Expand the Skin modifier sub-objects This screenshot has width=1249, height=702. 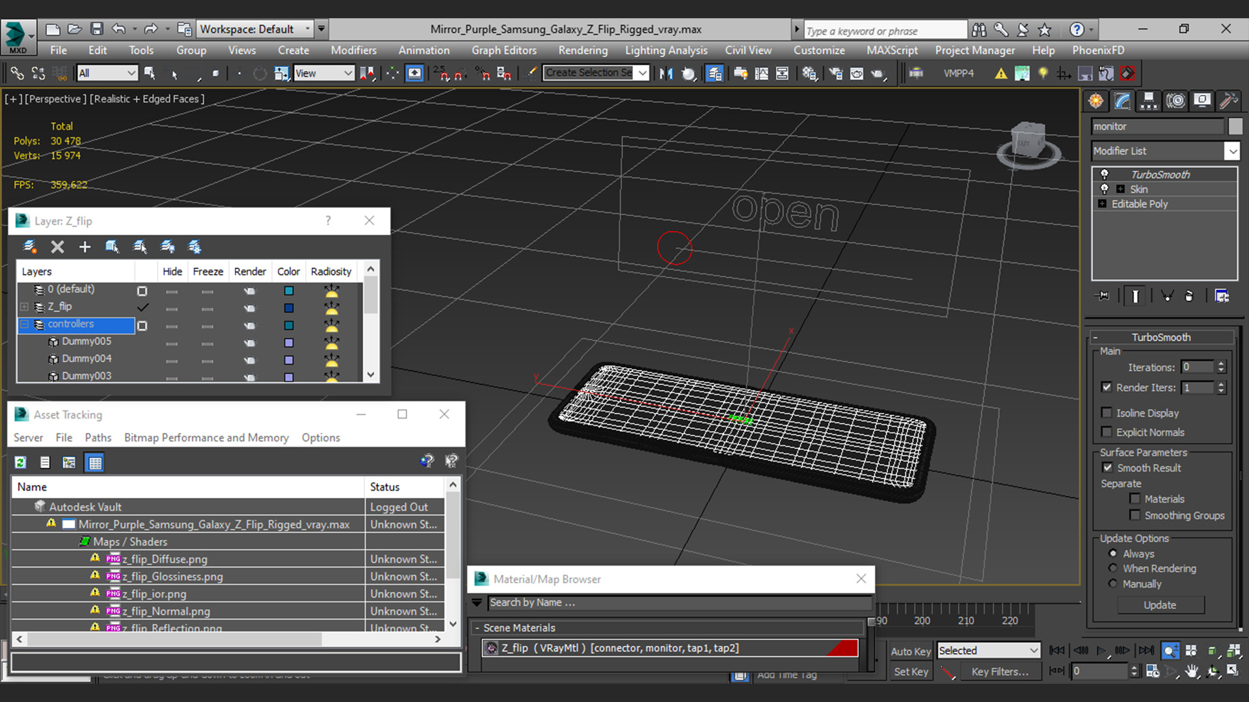pos(1120,189)
